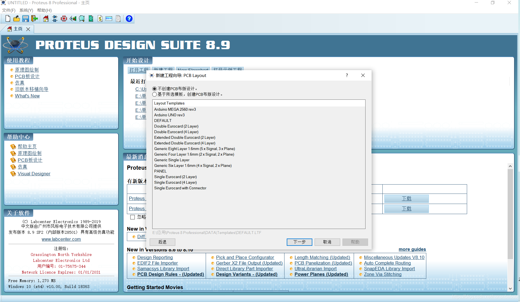Open the 文件(F) menu
520x302 pixels.
[9, 10]
